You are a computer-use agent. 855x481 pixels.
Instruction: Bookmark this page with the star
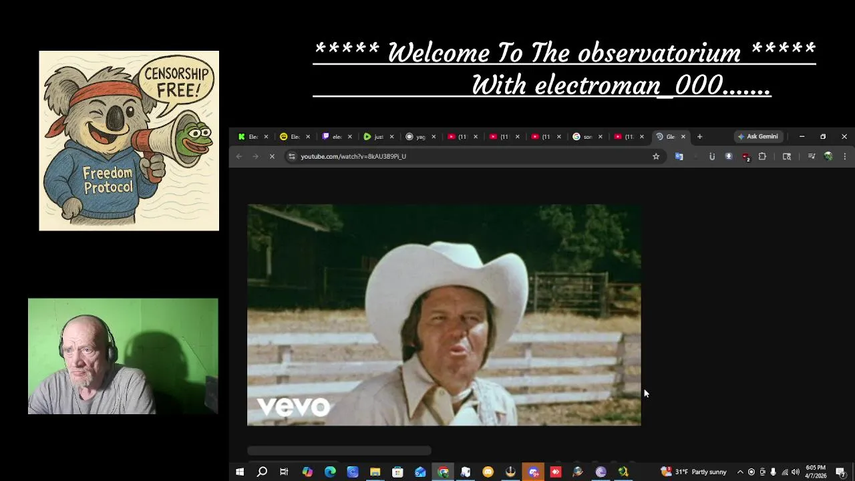click(x=656, y=156)
